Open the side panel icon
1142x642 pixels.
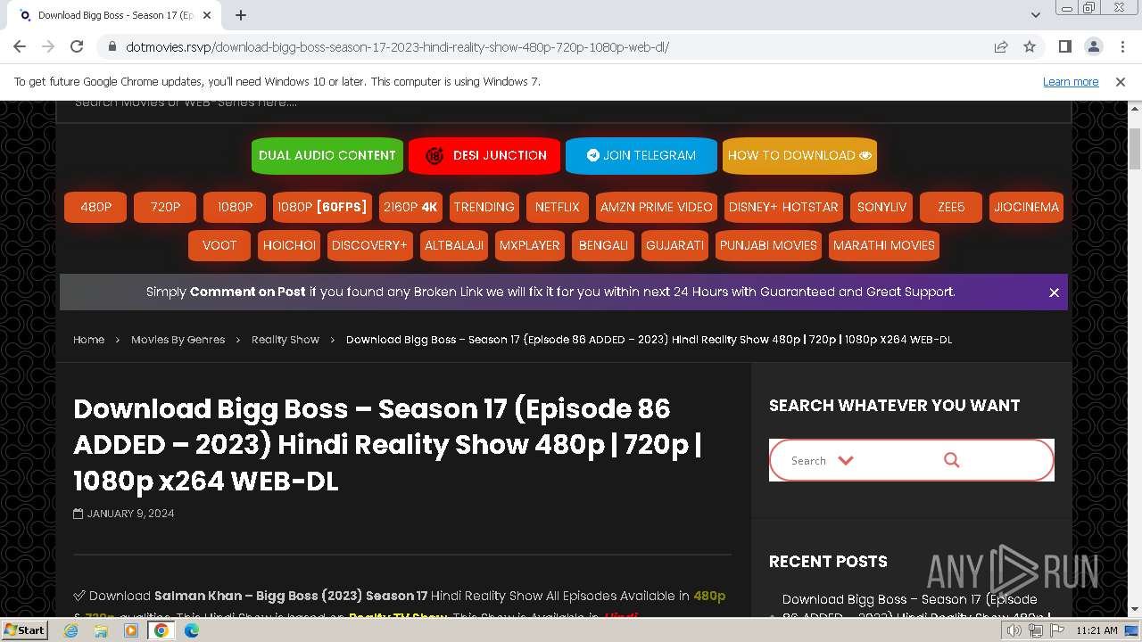pos(1064,46)
